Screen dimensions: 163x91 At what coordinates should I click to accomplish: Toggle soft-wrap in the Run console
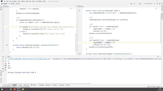click(x=6, y=63)
